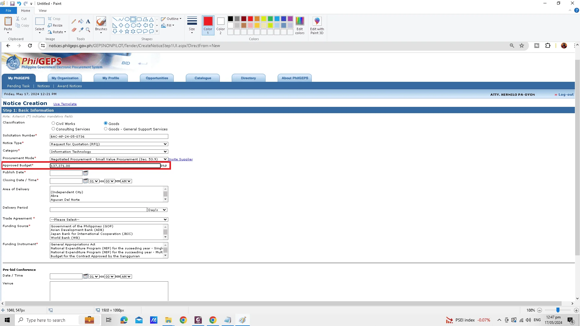This screenshot has height=326, width=580.
Task: Click the Save icon in quick access toolbar
Action: point(12,4)
